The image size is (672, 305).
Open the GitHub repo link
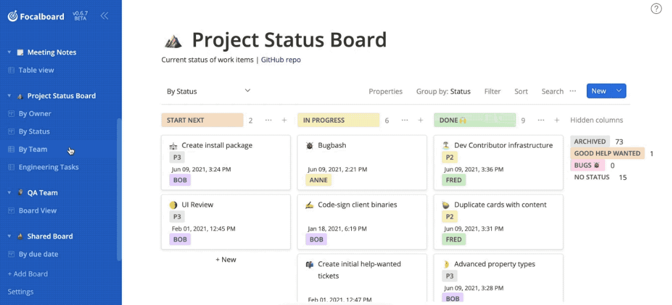click(281, 60)
